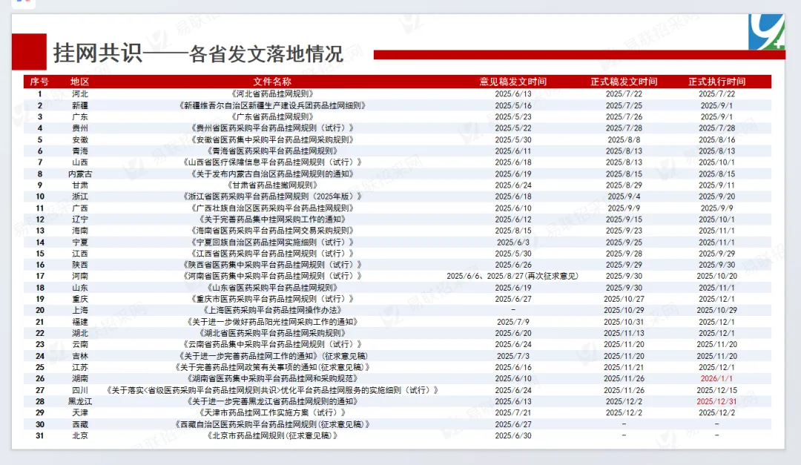The width and height of the screenshot is (801, 465).
Task: Click 2025/10/31 official date in the 福建 row
Action: pyautogui.click(x=624, y=322)
